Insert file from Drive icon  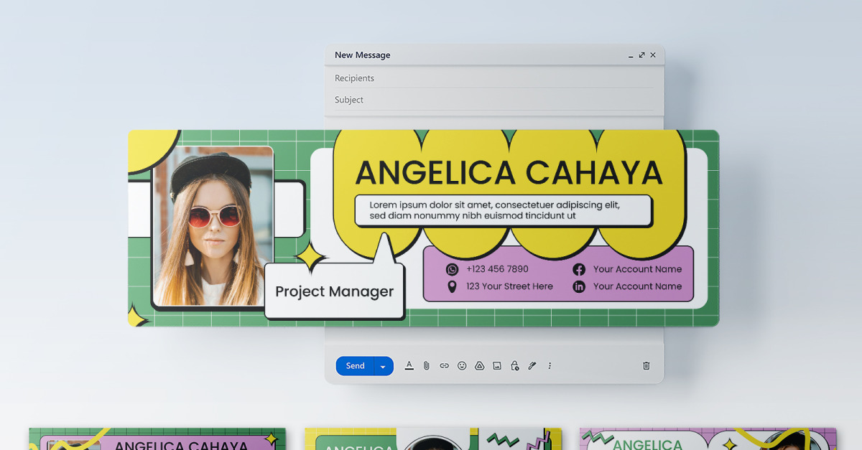[x=480, y=366]
